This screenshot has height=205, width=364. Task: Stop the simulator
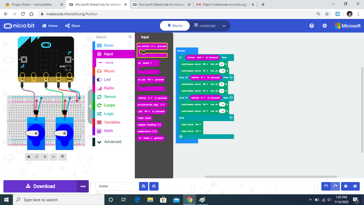click(29, 157)
